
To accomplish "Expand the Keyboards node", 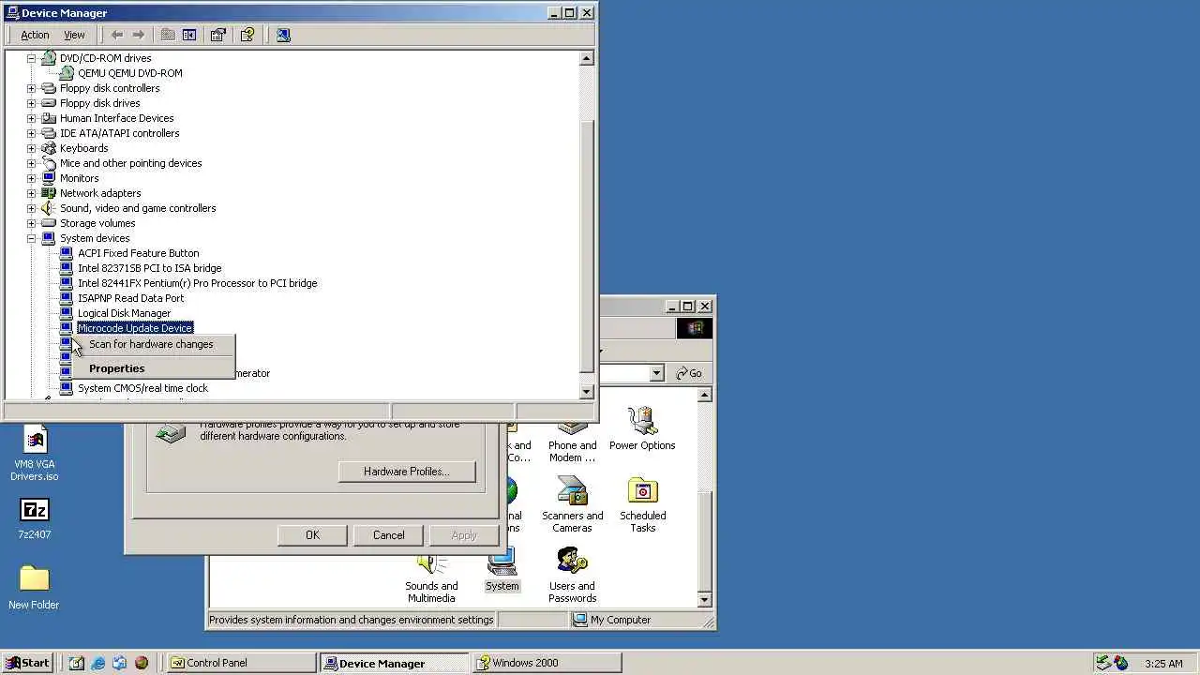I will tap(31, 148).
